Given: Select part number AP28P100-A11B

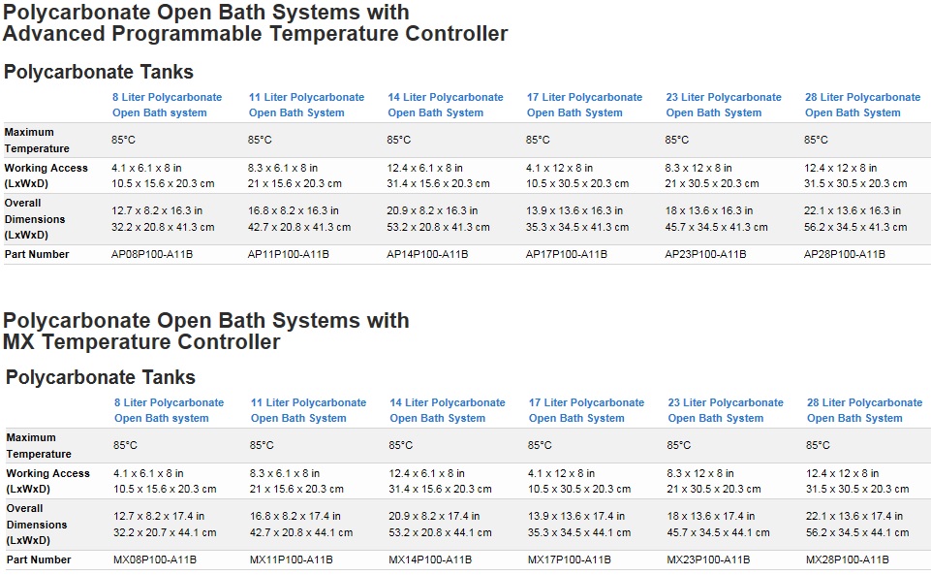Looking at the screenshot, I should coord(845,254).
